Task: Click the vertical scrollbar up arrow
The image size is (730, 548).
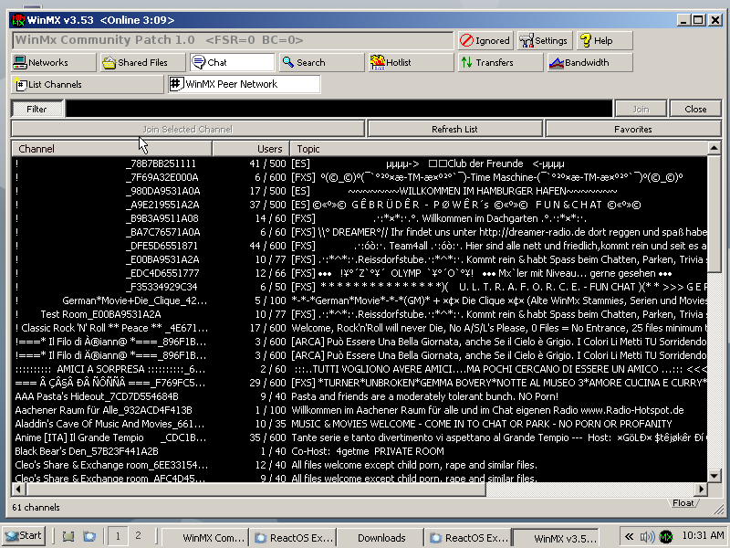Action: coord(714,148)
